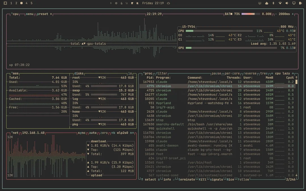Screen dimensions: 306x191
Task: Toggle io mode in the disks box
Action: [x=130, y=74]
